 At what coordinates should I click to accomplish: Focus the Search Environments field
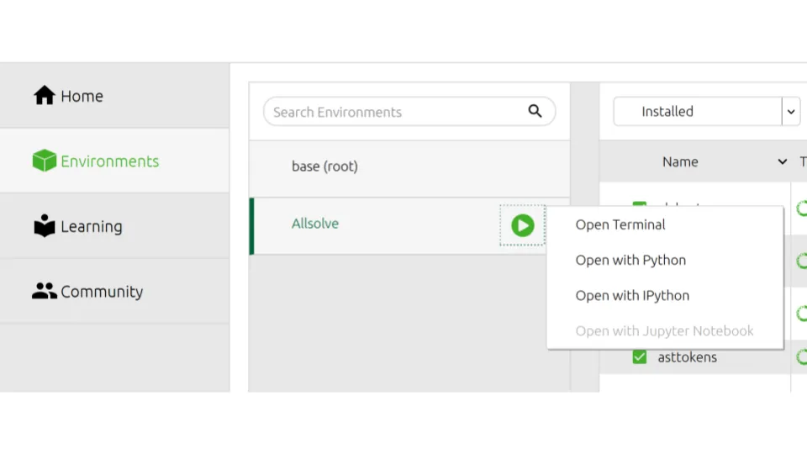395,112
